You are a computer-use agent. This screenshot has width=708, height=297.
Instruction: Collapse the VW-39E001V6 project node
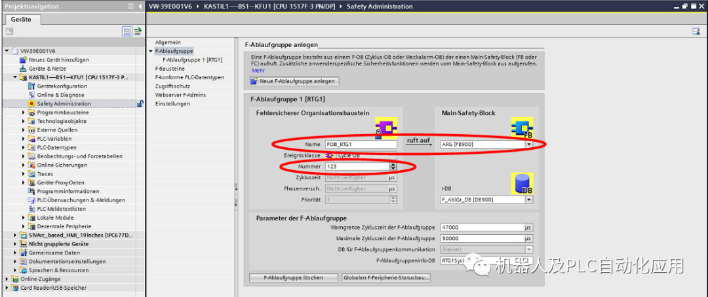pos(7,51)
